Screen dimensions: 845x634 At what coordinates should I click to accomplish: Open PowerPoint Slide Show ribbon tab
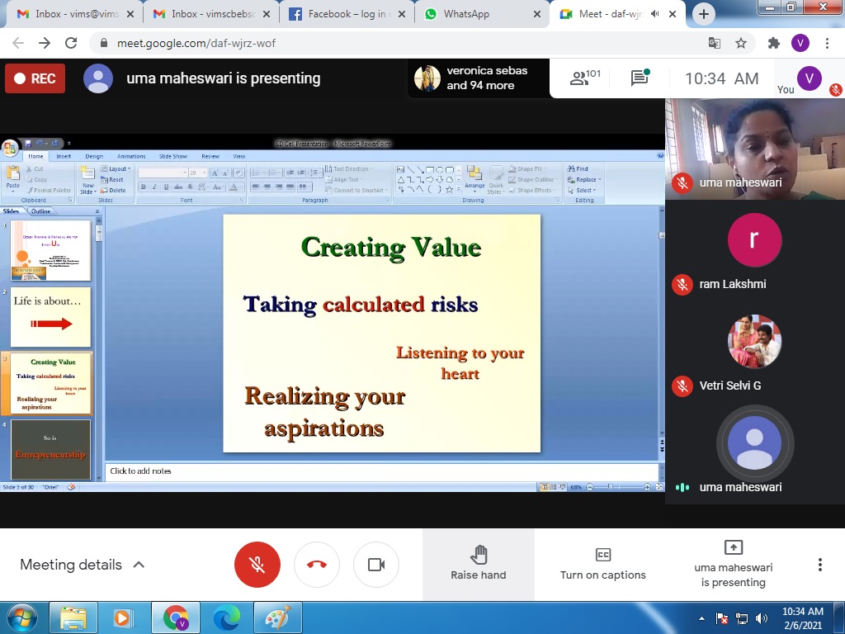(x=173, y=156)
